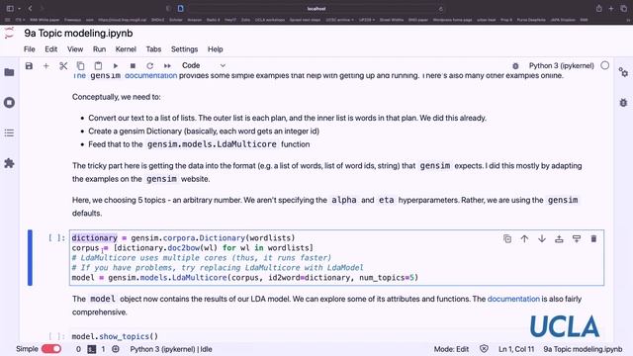The height and width of the screenshot is (356, 633).
Task: Open the File menu
Action: click(x=30, y=49)
